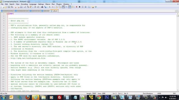Click the '[PHP]' section header text
Viewport: 179px width, 100px height.
coord(11,14)
